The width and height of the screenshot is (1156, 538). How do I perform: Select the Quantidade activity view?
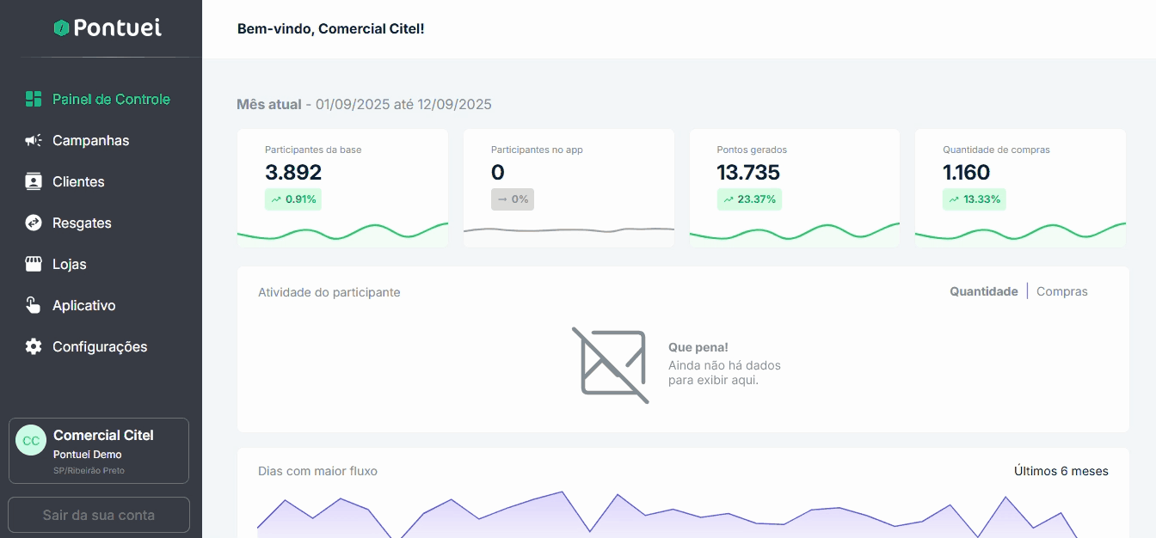983,291
